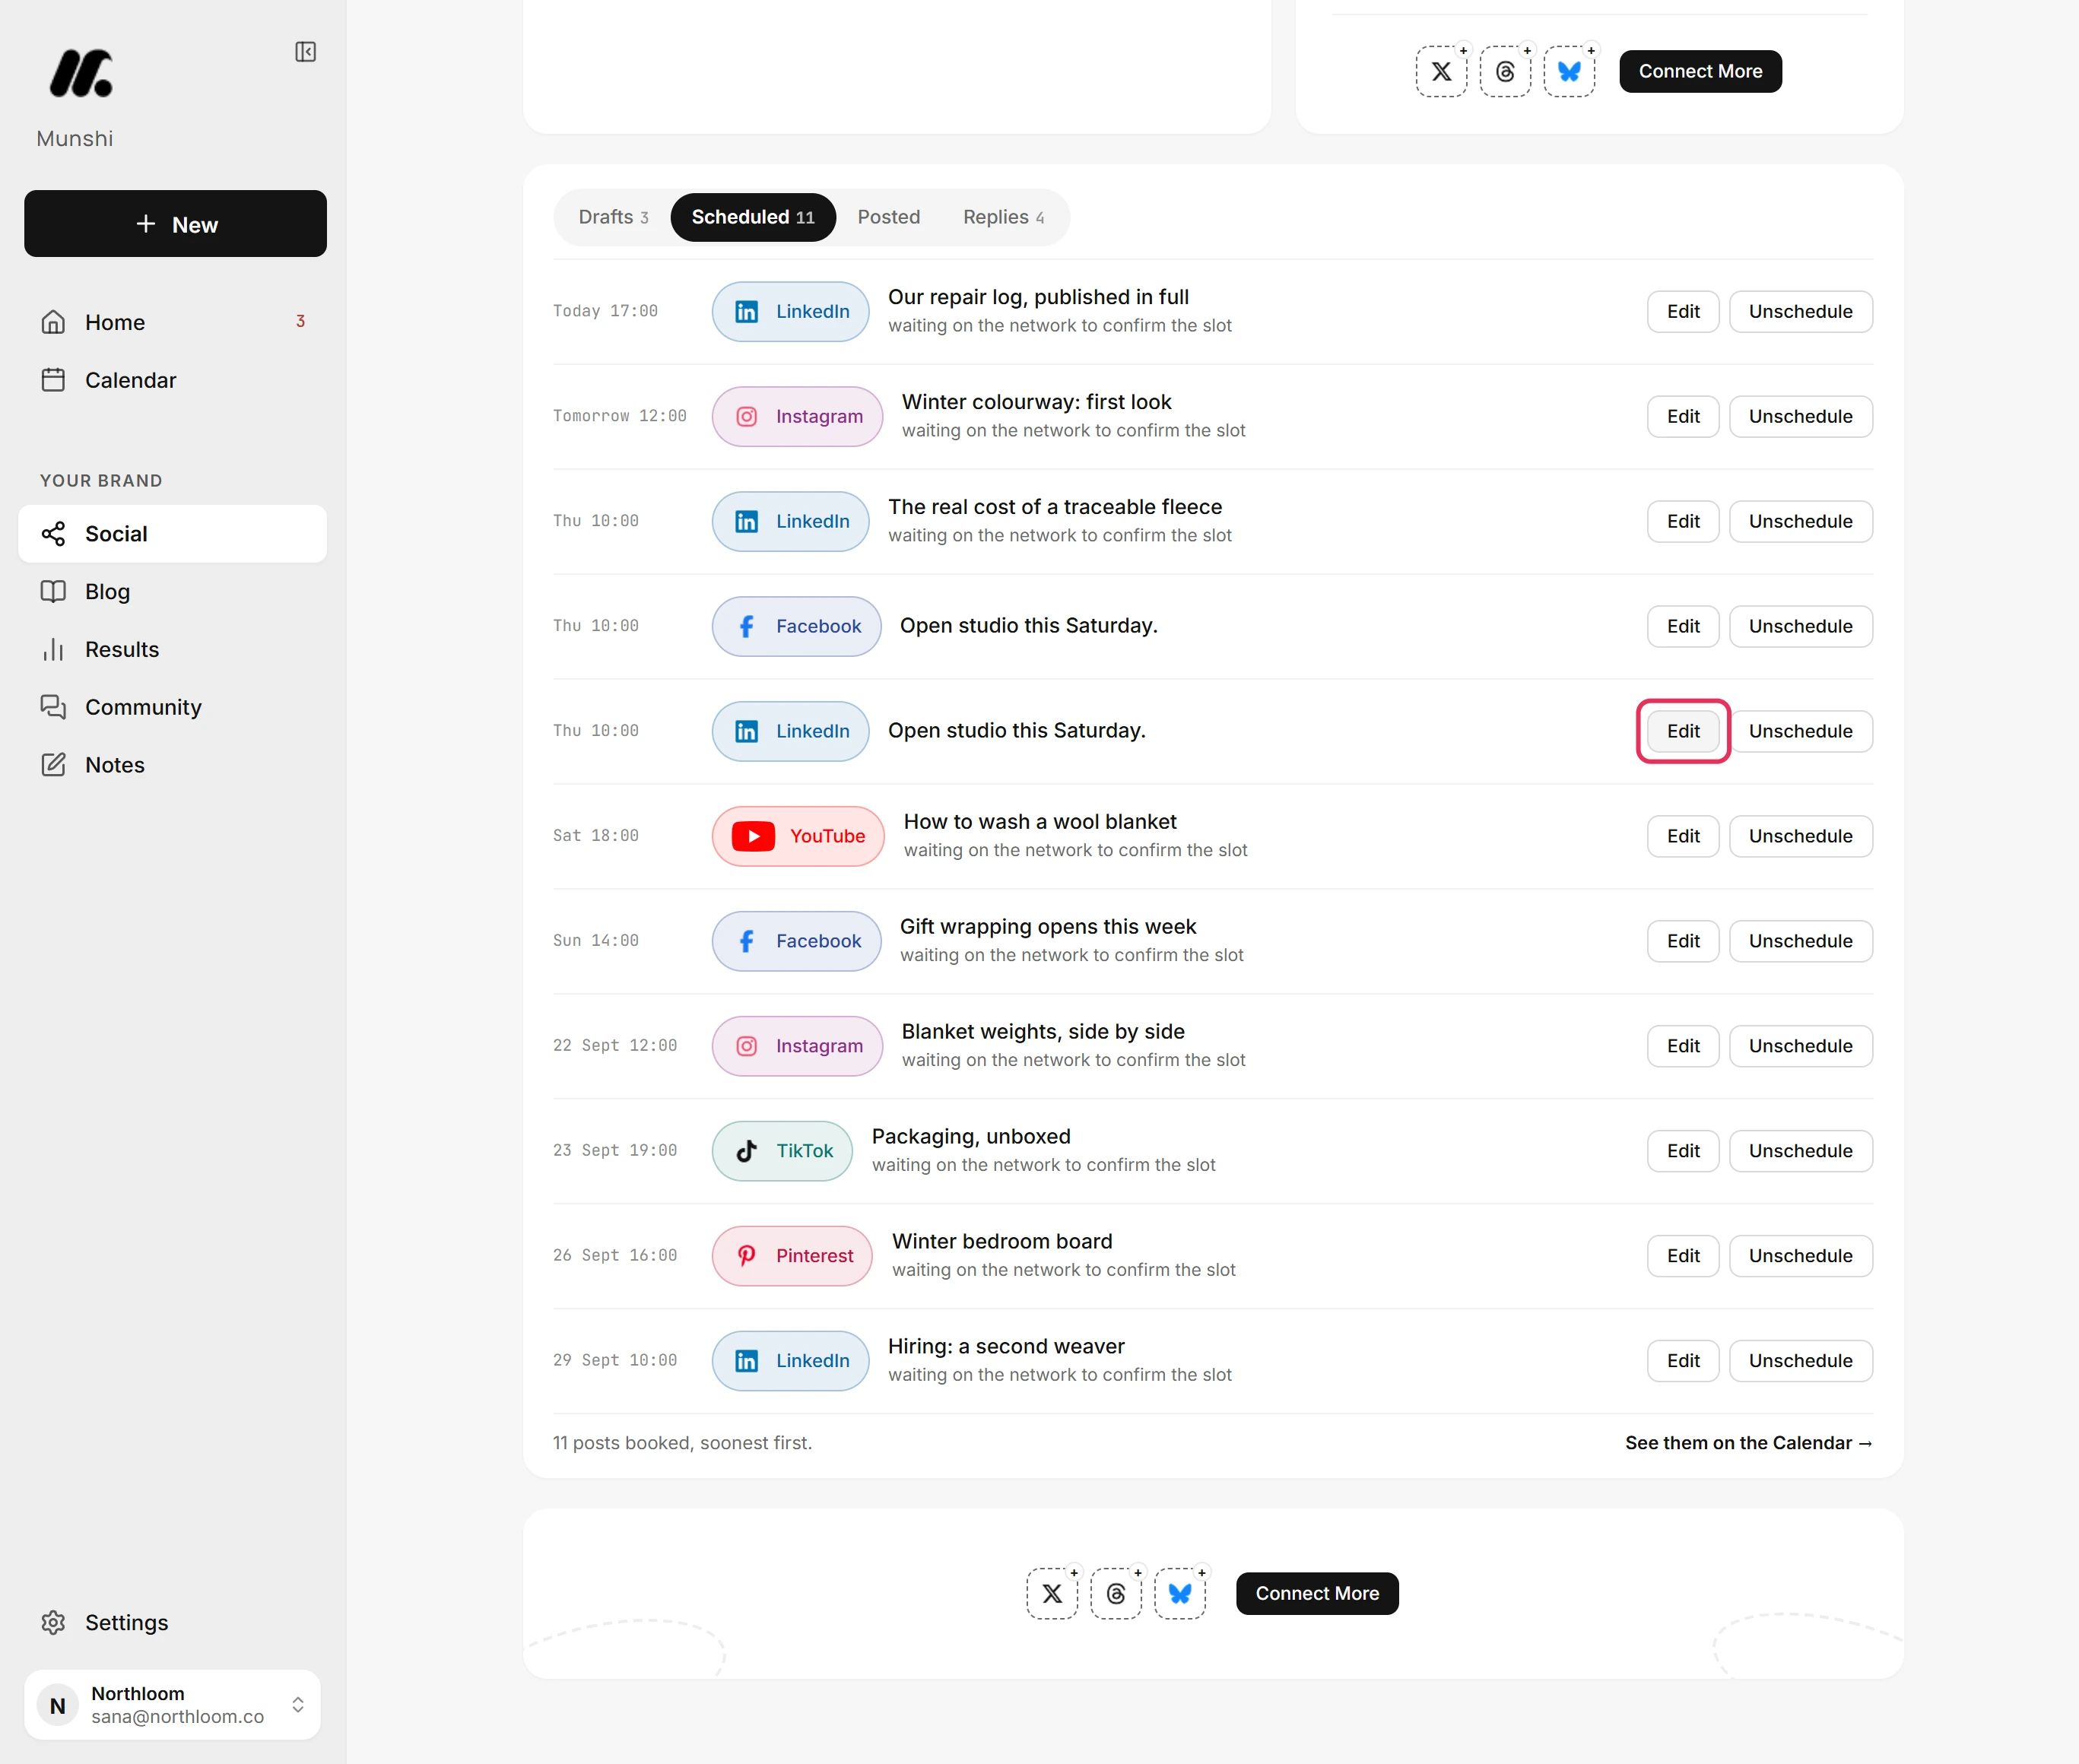
Task: Collapse the sidebar with the panel icon
Action: click(x=305, y=52)
